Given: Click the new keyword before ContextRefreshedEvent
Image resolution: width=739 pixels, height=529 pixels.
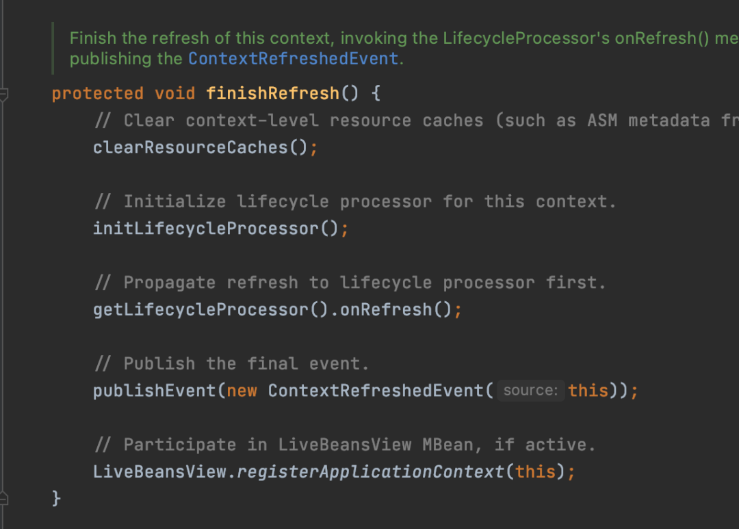Looking at the screenshot, I should click(242, 391).
